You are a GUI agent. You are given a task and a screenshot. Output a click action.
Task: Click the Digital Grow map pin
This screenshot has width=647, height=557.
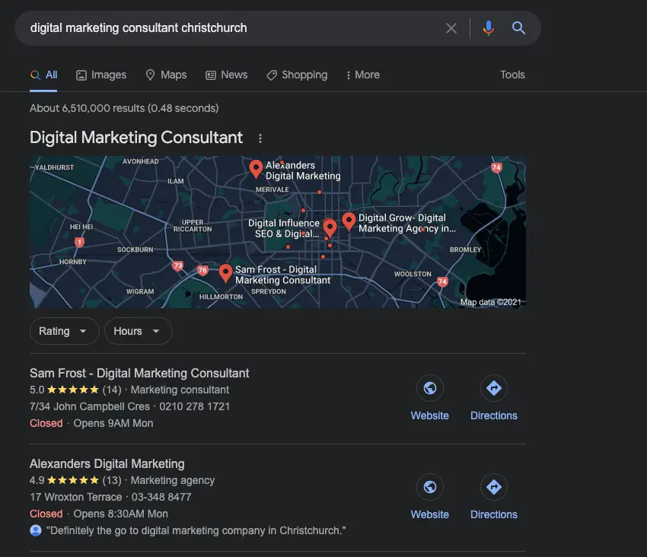pos(349,221)
